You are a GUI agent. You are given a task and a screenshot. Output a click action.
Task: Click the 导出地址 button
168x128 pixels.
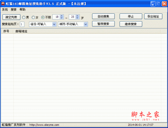click(153, 17)
